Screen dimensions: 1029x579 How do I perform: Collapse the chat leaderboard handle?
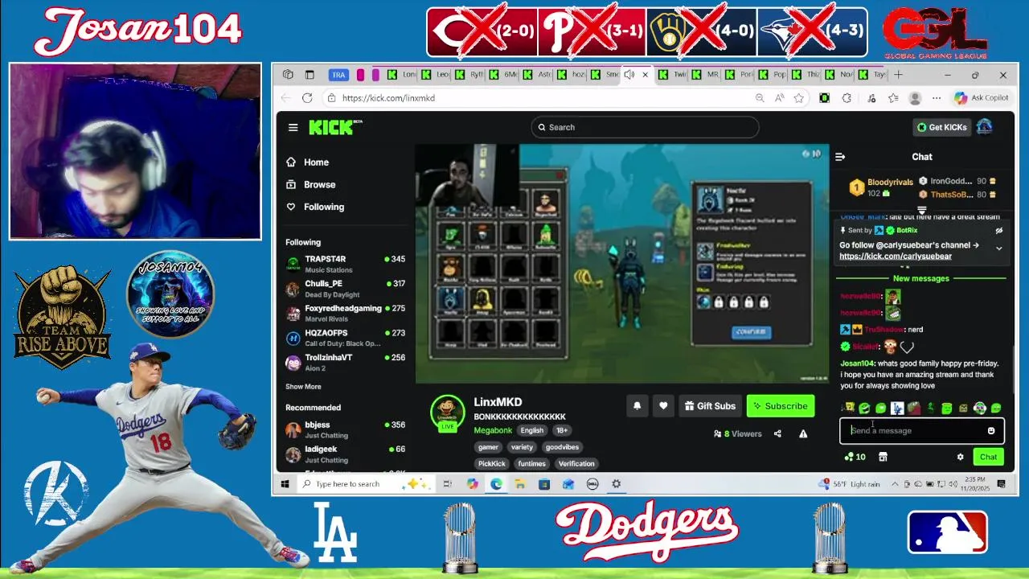coord(922,210)
